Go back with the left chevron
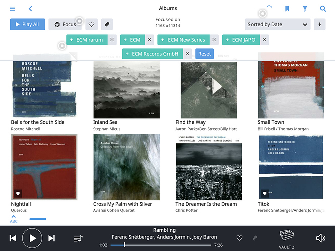 point(30,9)
